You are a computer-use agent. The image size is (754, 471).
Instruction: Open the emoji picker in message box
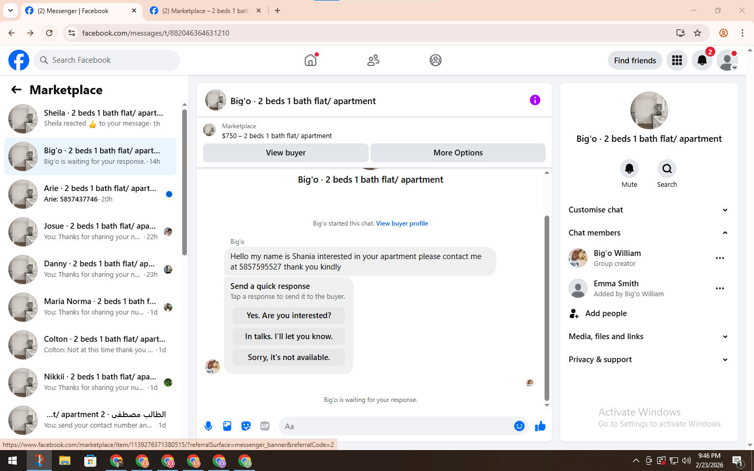tap(519, 426)
